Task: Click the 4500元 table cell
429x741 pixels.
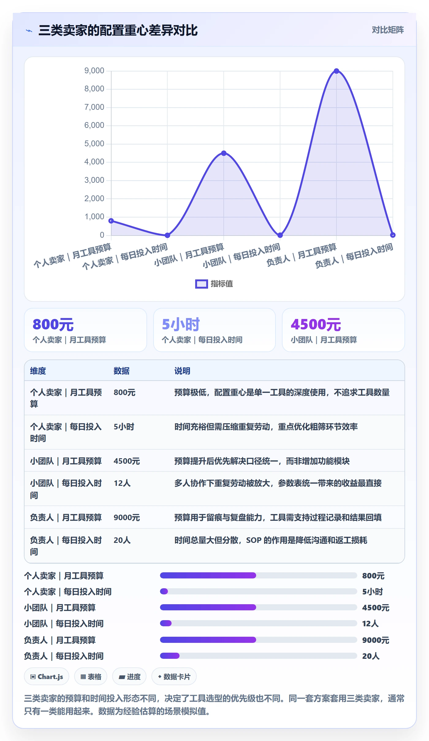Action: tap(127, 461)
